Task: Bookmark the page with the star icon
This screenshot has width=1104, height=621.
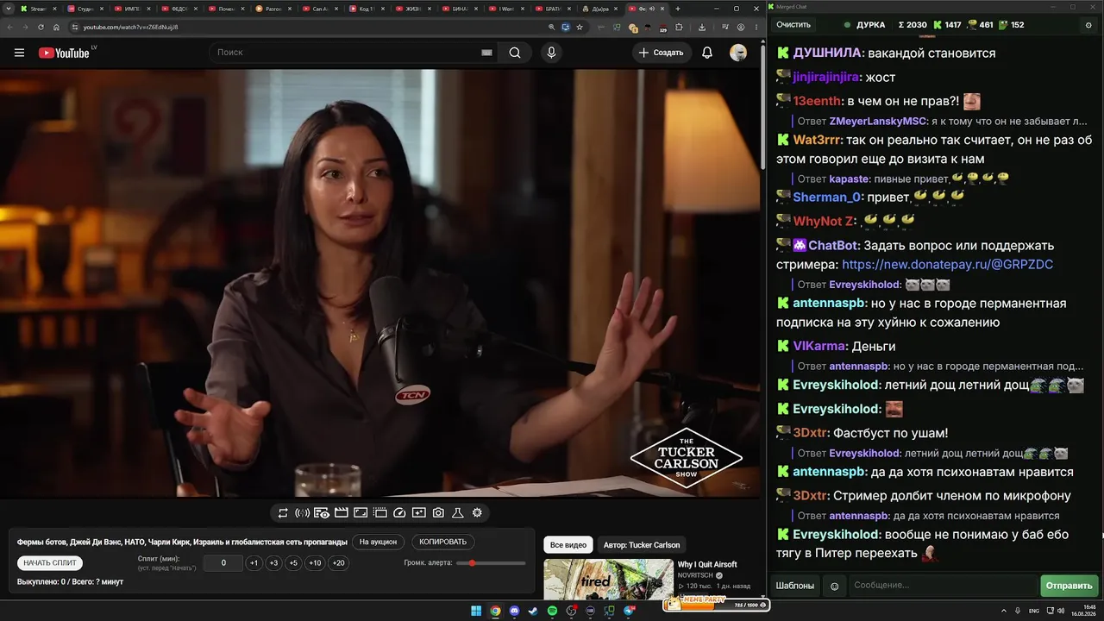Action: [x=580, y=27]
